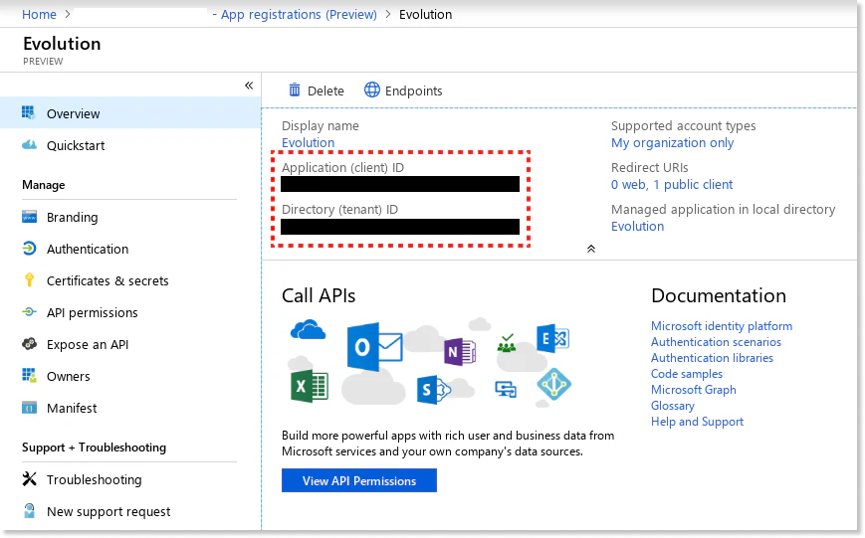Open the Microsoft Graph documentation link
This screenshot has height=538, width=865.
pyautogui.click(x=694, y=390)
